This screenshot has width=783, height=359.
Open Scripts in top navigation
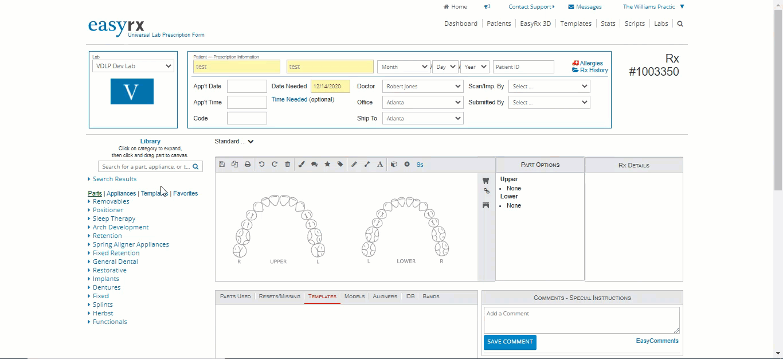pos(635,24)
